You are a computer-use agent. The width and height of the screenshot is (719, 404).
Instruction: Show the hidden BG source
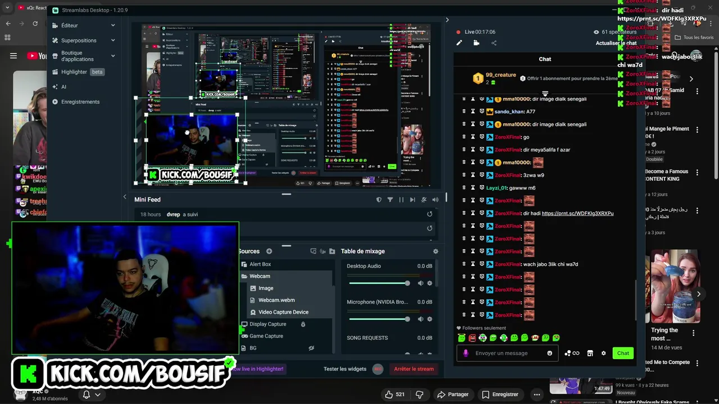[x=311, y=348]
